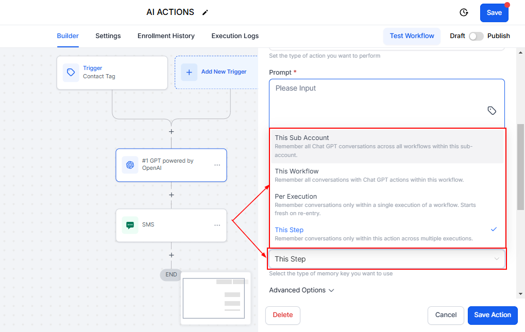Open the Execution Logs tab
This screenshot has height=332, width=525.
point(235,36)
